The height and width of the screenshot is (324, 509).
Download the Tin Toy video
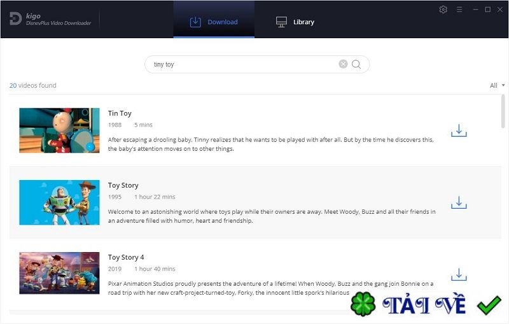(x=459, y=130)
